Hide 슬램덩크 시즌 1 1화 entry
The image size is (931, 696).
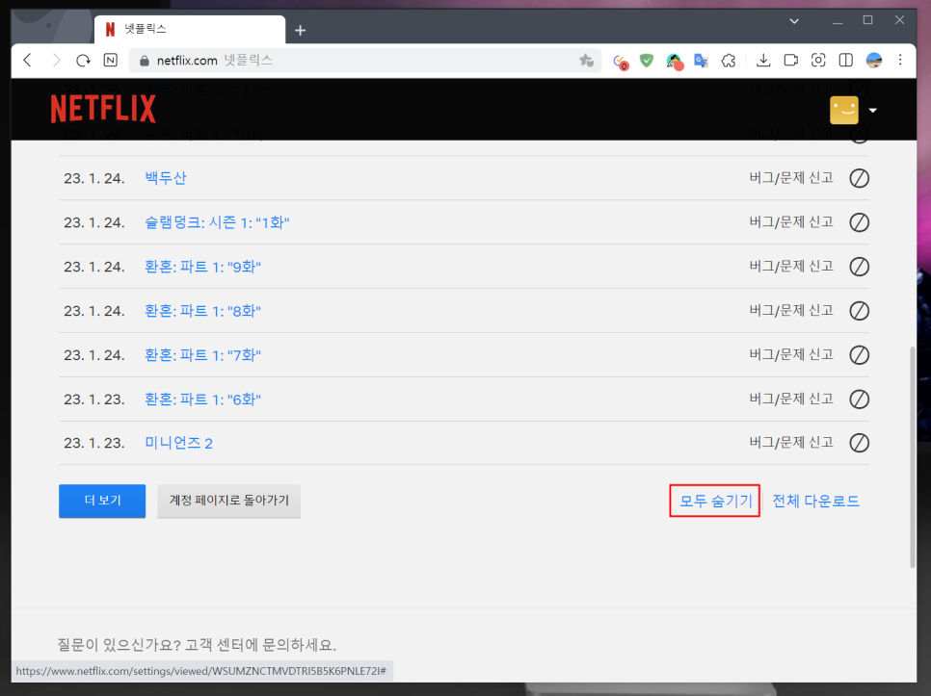[x=859, y=222]
